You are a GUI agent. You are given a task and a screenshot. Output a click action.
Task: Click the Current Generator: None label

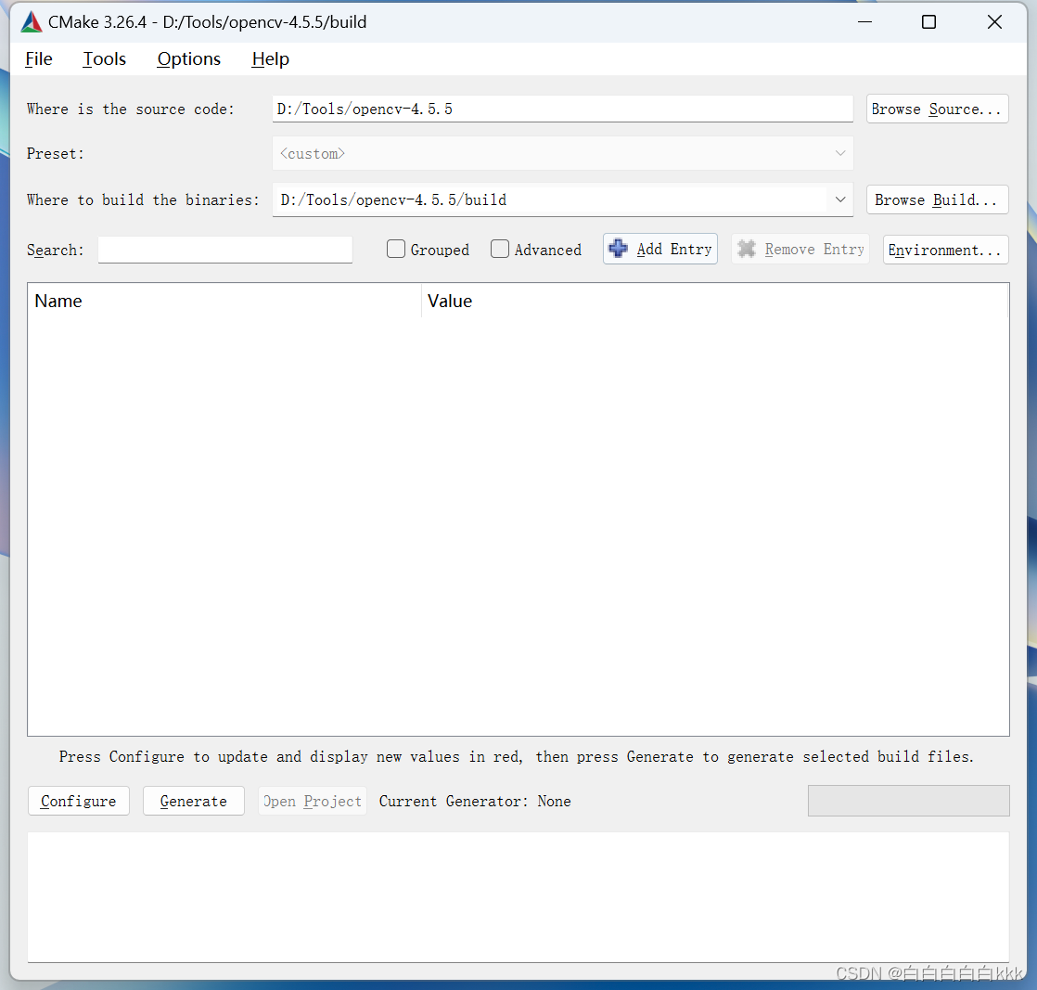click(x=474, y=802)
